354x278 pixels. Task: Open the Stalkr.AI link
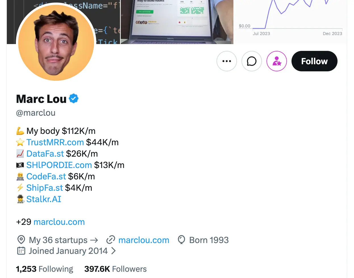pyautogui.click(x=44, y=199)
